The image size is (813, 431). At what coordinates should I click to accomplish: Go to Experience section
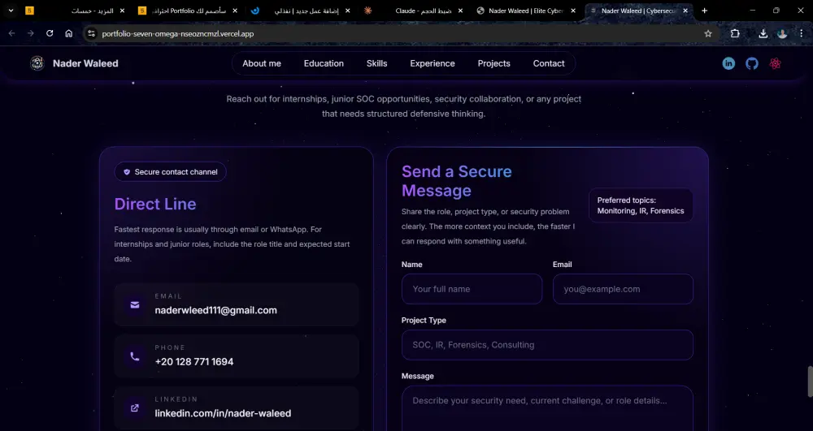[433, 63]
